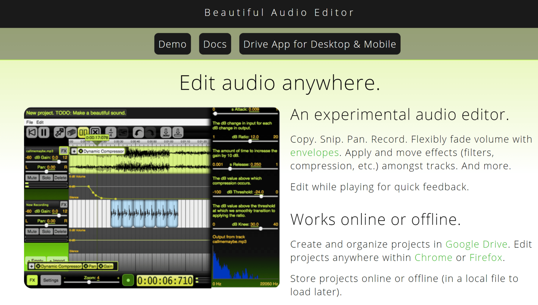Open the 4/4 time signature selector

(110, 132)
